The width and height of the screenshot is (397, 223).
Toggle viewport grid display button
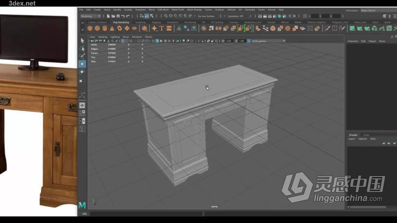[123, 41]
